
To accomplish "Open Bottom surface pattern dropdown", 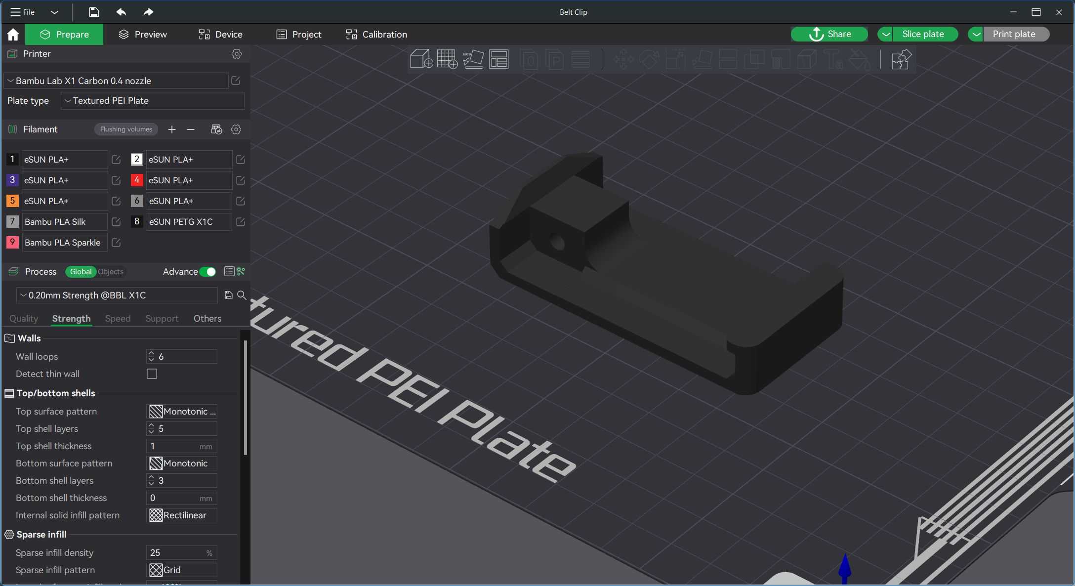I will point(182,463).
